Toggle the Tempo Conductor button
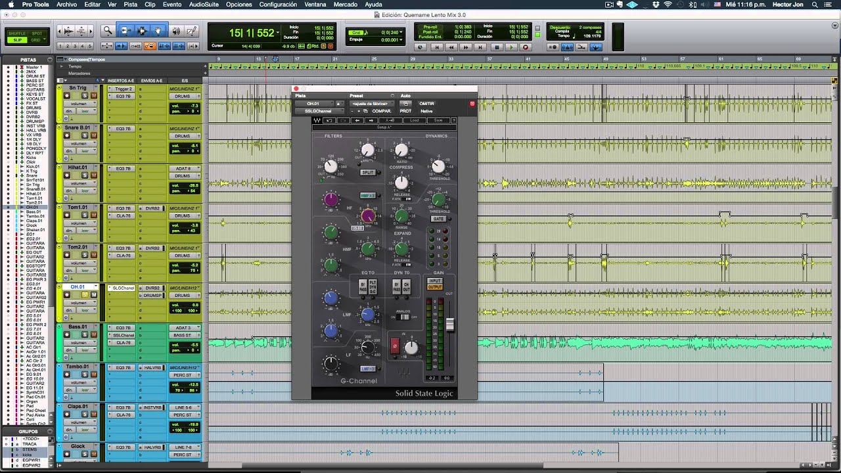The height and width of the screenshot is (473, 841). coord(596,47)
